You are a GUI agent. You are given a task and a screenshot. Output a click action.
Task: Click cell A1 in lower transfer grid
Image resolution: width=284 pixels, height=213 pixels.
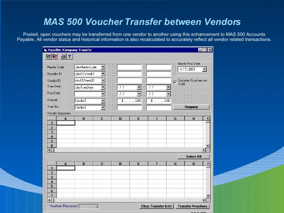pyautogui.click(x=66, y=168)
